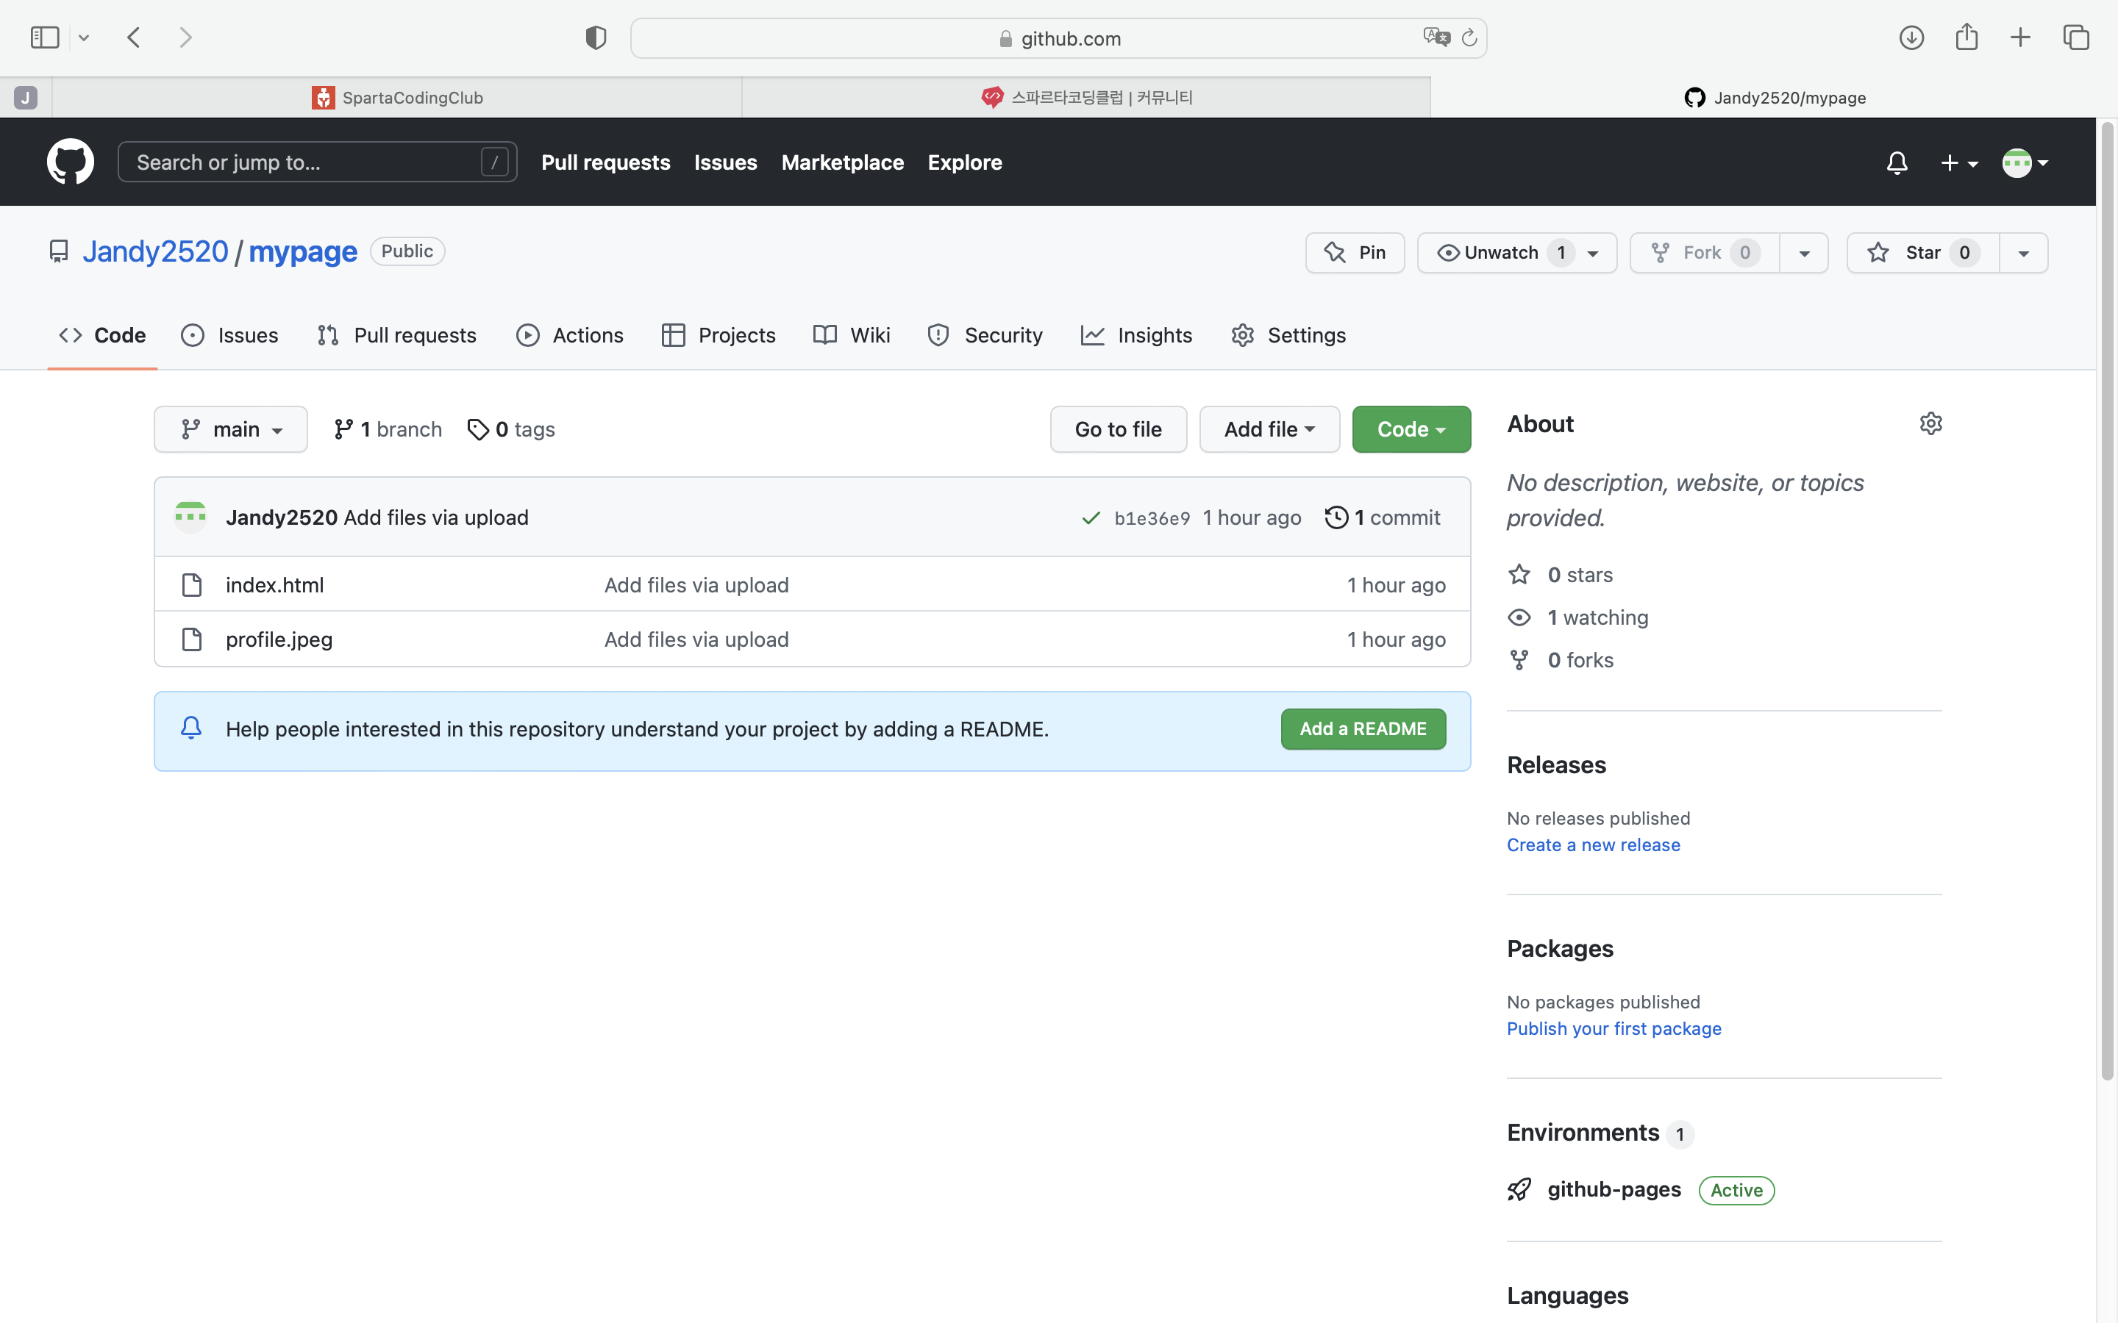Reload the page with the refresh icon

click(x=1469, y=37)
